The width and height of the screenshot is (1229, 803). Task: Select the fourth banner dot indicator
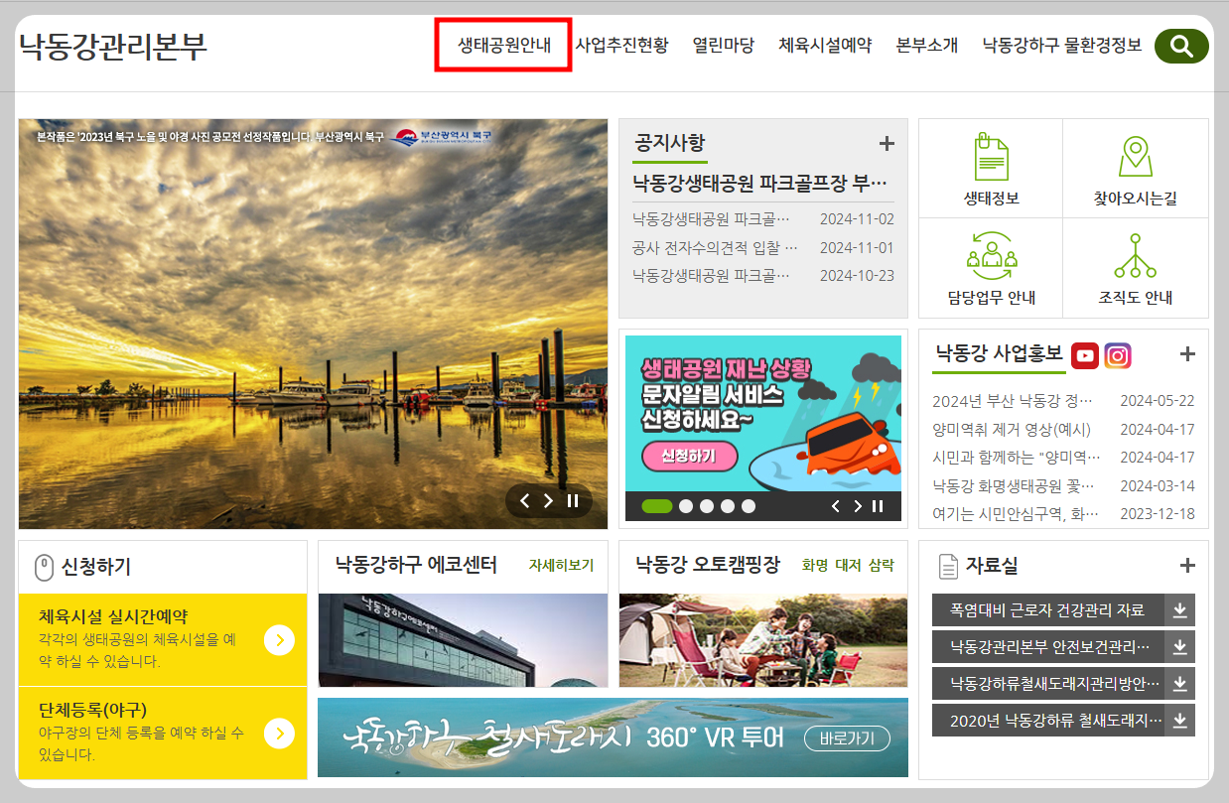tap(728, 506)
